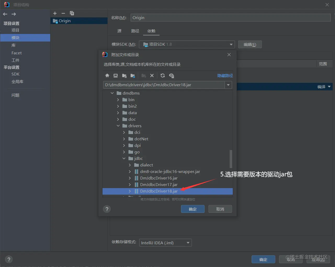Refresh the file tree

click(x=163, y=76)
